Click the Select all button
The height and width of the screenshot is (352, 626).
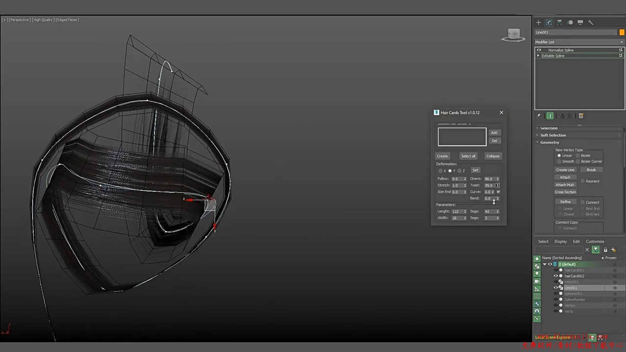click(x=468, y=156)
